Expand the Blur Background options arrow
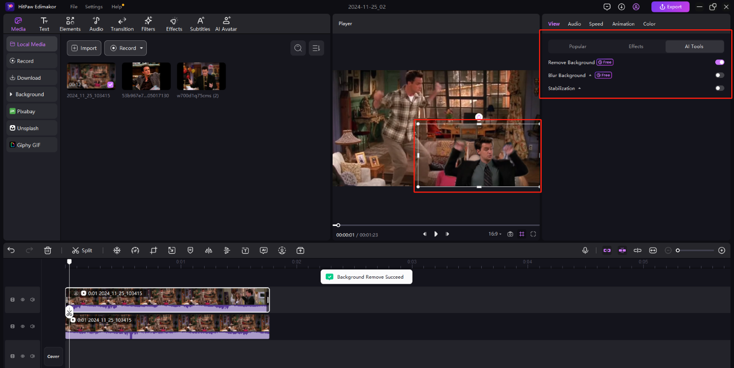The width and height of the screenshot is (734, 368). pyautogui.click(x=590, y=75)
